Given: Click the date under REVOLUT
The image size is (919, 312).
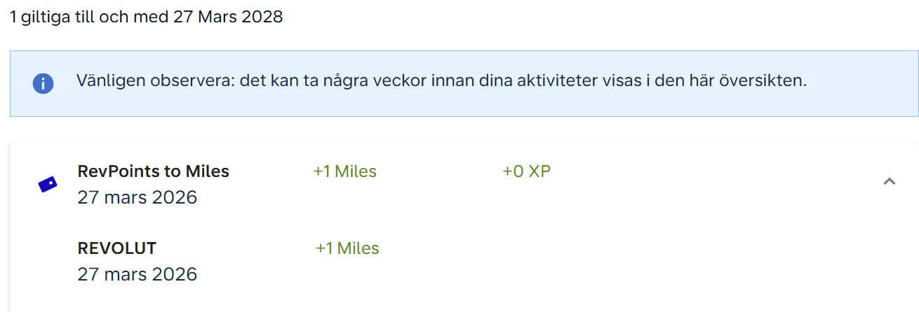Looking at the screenshot, I should click(x=137, y=274).
